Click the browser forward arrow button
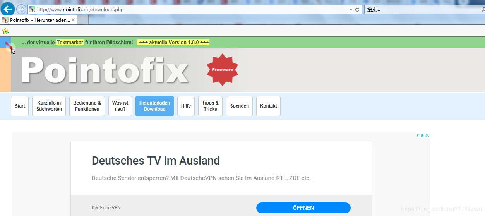Viewport: 485px width, 216px height. pos(21,9)
